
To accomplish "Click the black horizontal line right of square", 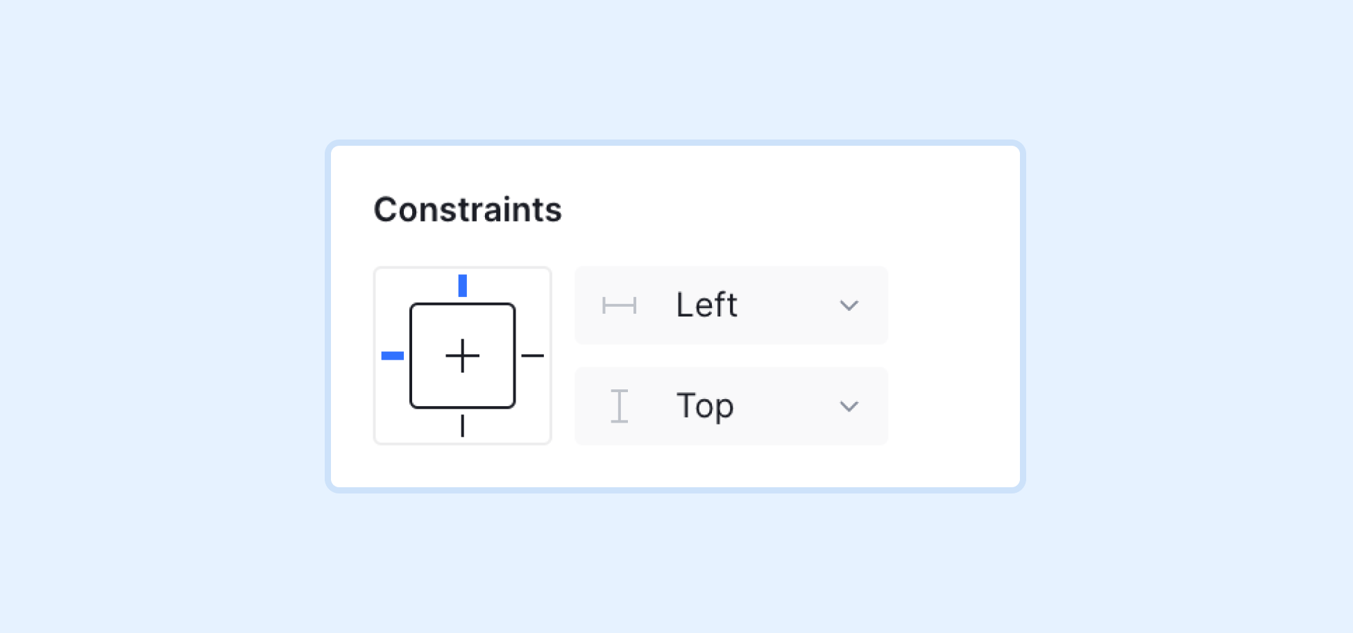I will click(533, 356).
